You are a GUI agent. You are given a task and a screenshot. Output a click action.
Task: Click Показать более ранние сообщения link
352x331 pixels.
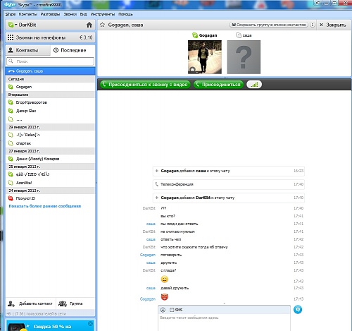(45, 206)
